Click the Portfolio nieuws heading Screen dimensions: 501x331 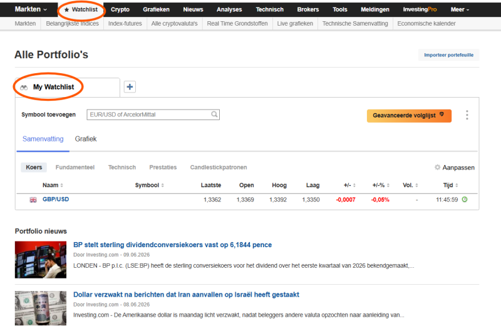[41, 231]
